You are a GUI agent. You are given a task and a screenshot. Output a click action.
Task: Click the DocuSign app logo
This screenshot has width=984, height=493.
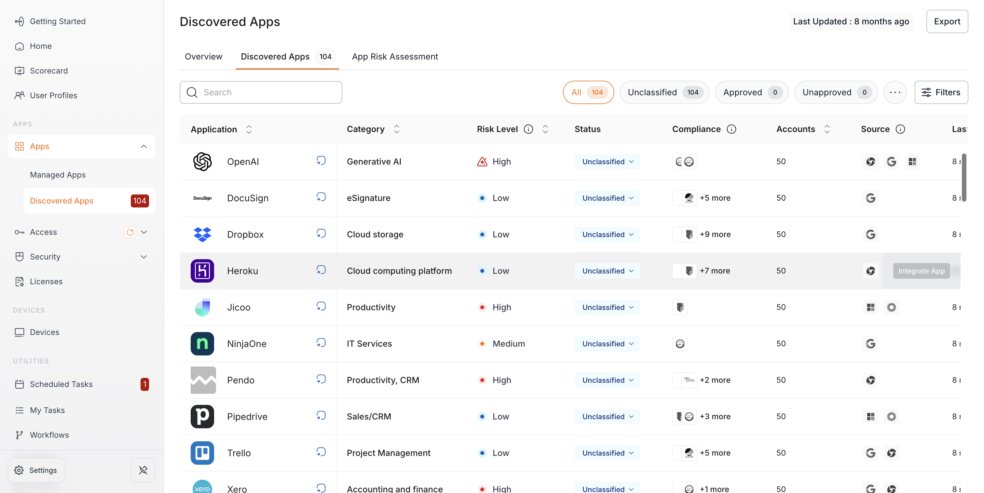coord(202,198)
